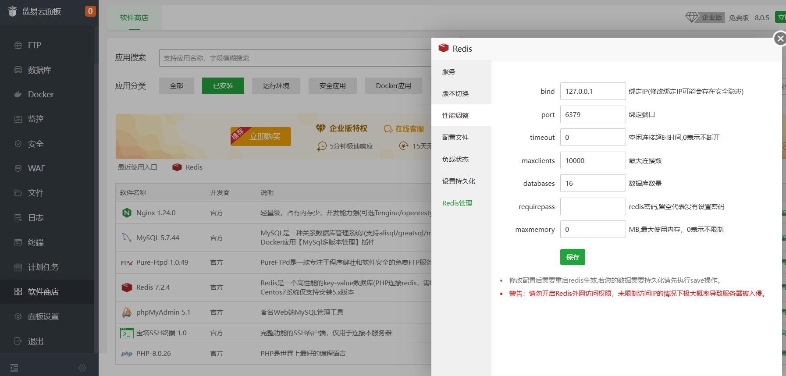Collapse the sidebar with the menu-fold icon
The image size is (786, 376).
[x=14, y=368]
